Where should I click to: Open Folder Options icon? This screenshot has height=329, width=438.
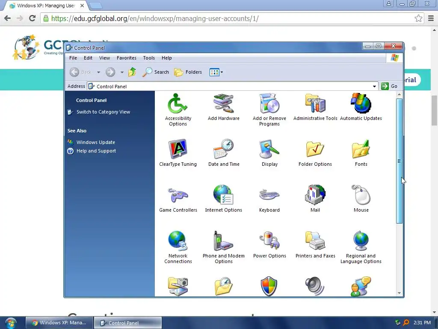pos(315,153)
